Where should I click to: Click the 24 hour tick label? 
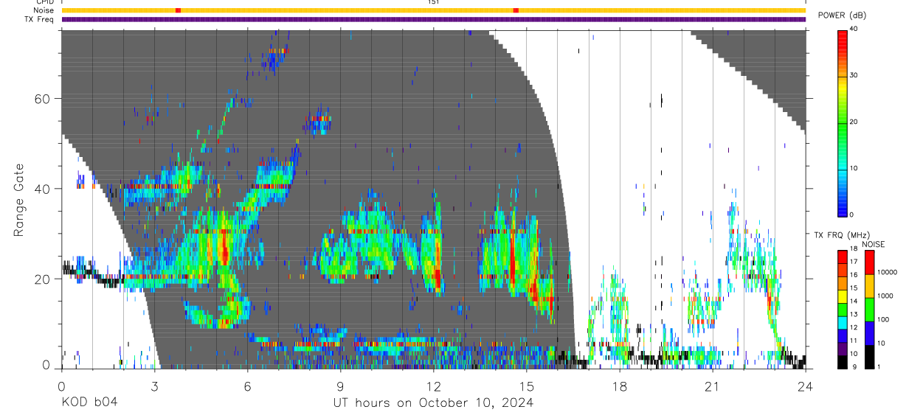[805, 386]
